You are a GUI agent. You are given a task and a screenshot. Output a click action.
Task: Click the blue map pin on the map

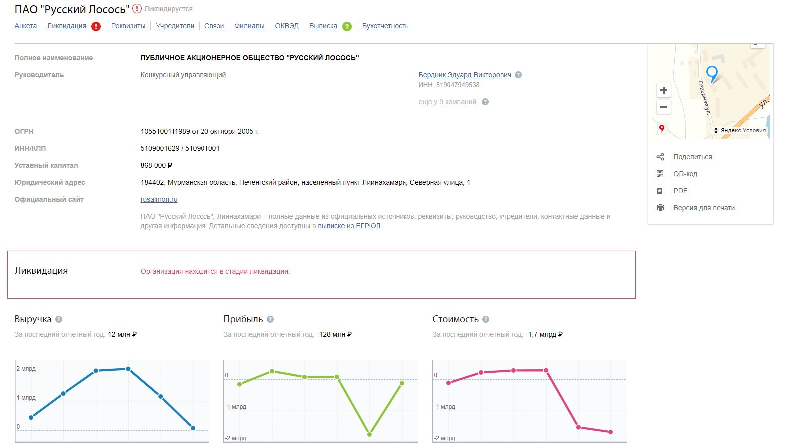[712, 75]
